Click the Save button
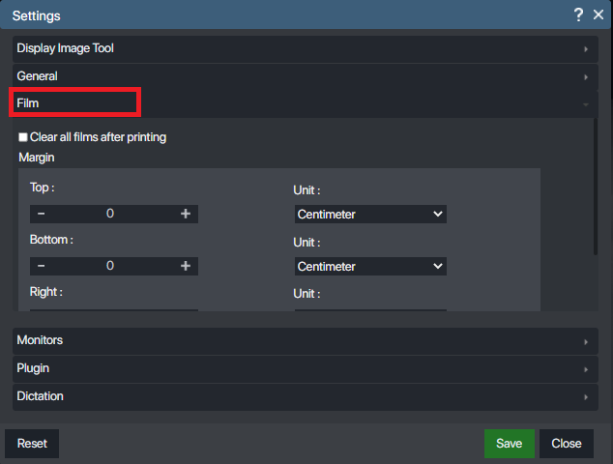The width and height of the screenshot is (613, 464). 509,444
